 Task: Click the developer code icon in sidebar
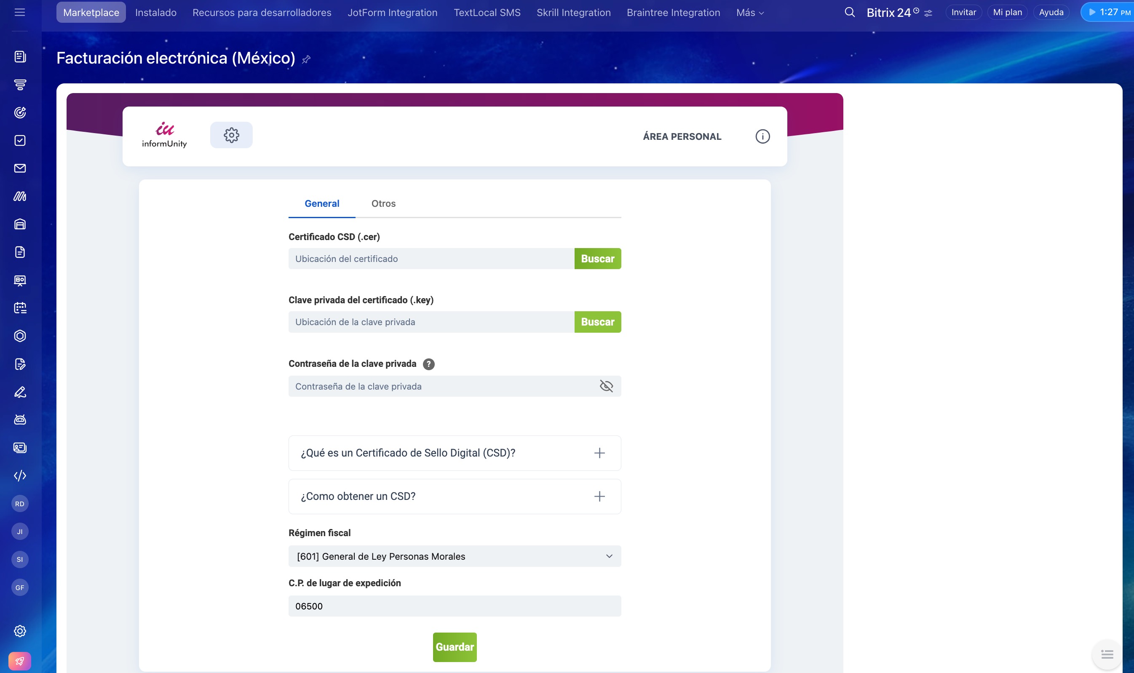click(x=20, y=476)
